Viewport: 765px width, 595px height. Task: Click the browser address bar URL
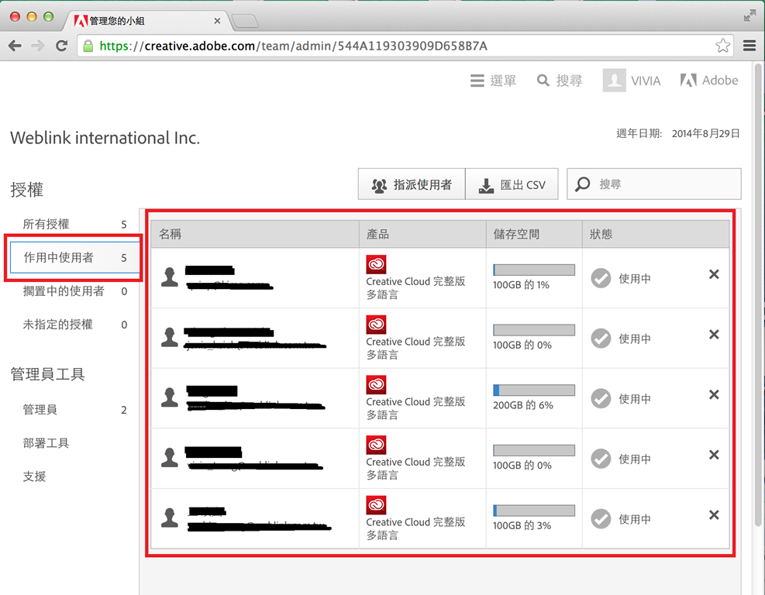293,46
